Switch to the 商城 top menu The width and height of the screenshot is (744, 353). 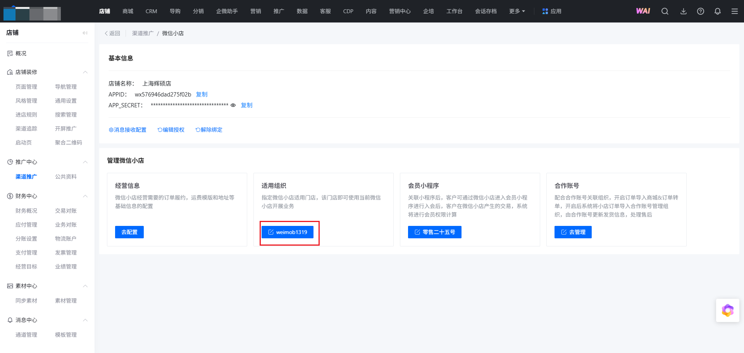(128, 11)
